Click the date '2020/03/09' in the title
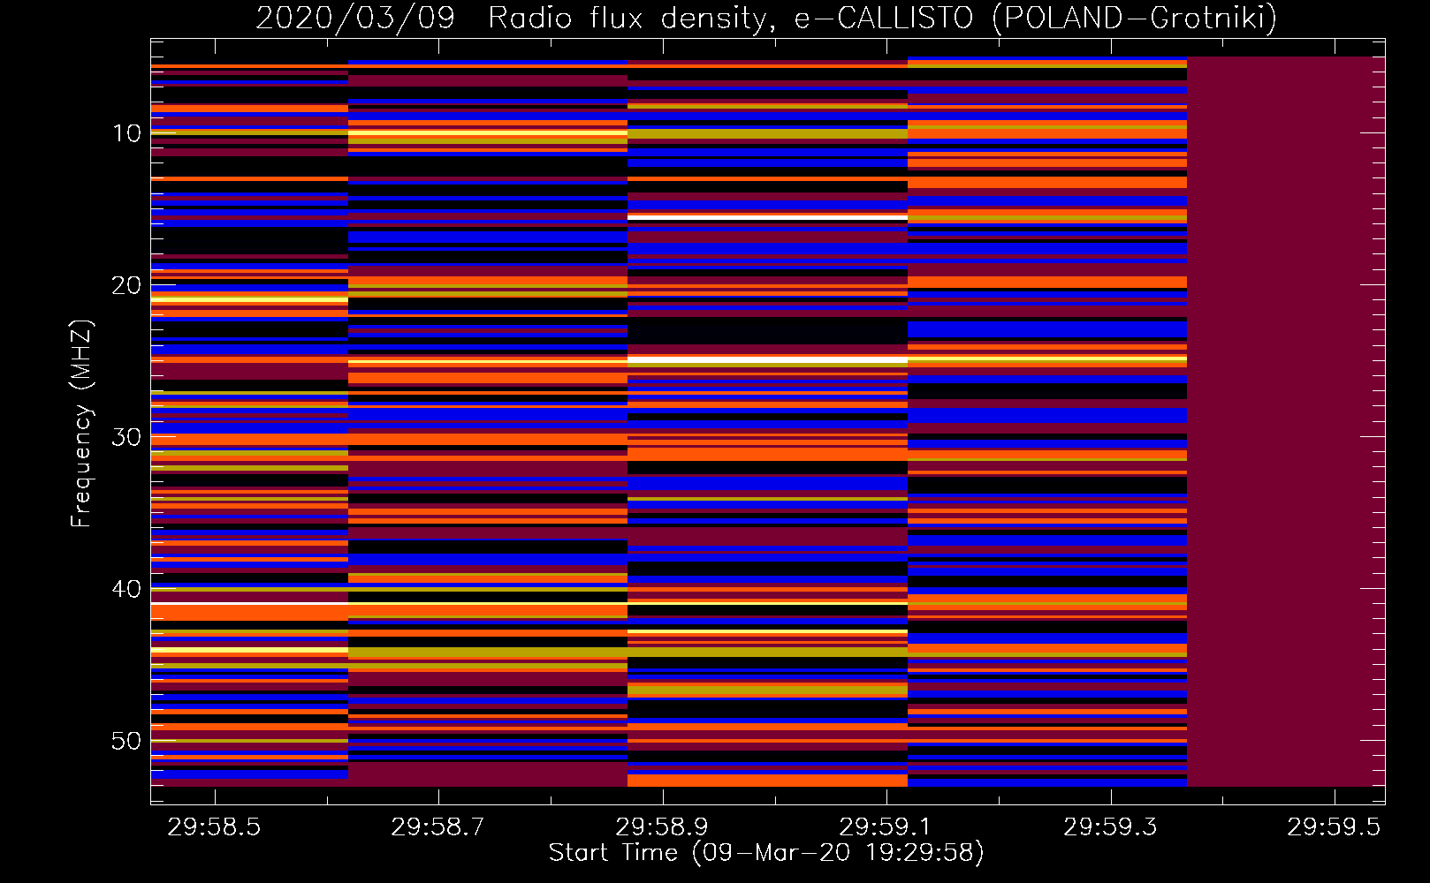The height and width of the screenshot is (883, 1430). [355, 18]
